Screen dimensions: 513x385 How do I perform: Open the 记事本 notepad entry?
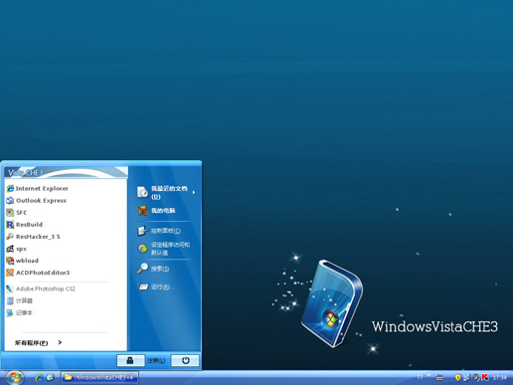[x=20, y=312]
